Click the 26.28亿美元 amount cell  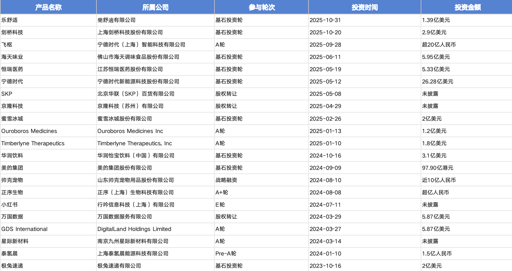437,82
